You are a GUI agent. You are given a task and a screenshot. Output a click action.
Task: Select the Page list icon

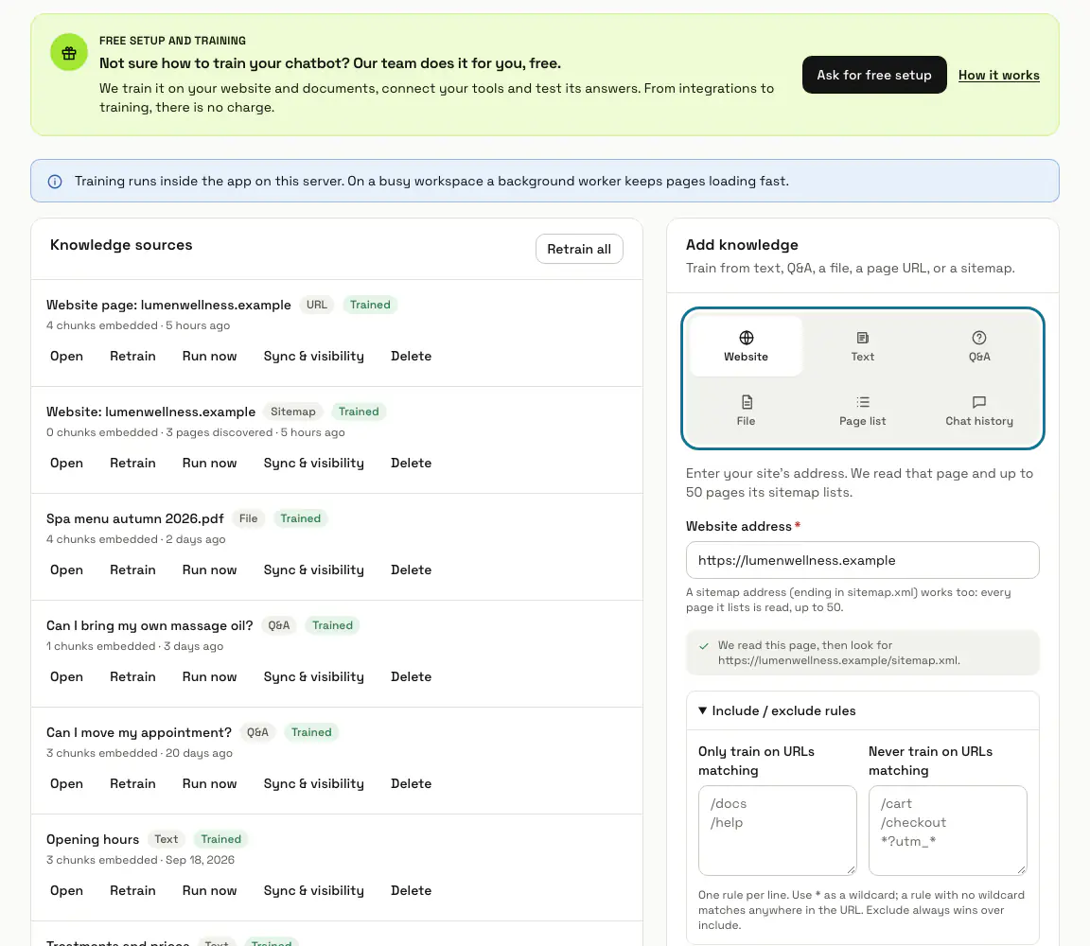[x=863, y=402]
